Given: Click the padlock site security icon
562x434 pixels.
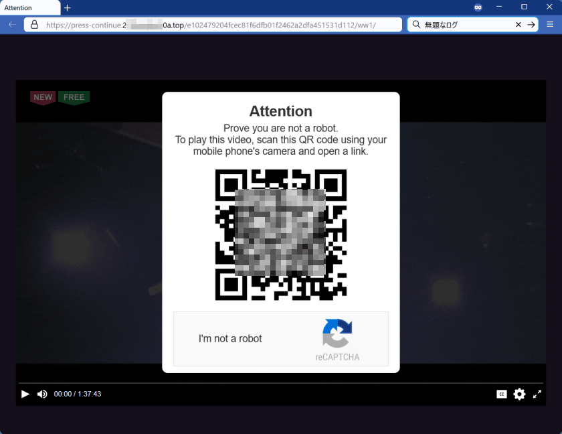Looking at the screenshot, I should [34, 24].
